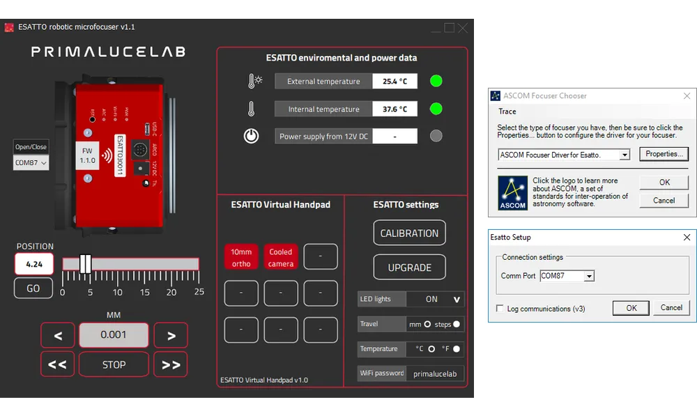Move focuser outward with single right arrow
Screen dimensions: 697x418
pyautogui.click(x=171, y=335)
